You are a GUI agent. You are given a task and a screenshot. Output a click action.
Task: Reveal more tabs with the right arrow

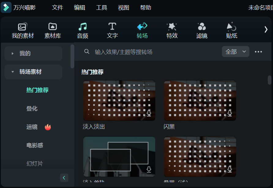pos(266,29)
